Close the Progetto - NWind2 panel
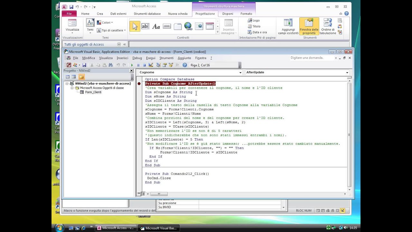Image resolution: width=412 pixels, height=232 pixels. point(131,71)
